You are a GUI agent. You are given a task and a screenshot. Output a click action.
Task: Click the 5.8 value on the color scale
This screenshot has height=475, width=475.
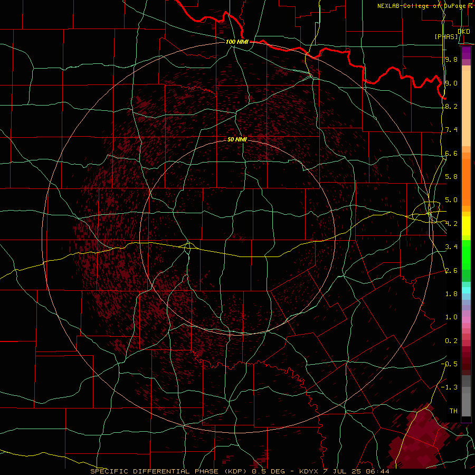coord(451,177)
